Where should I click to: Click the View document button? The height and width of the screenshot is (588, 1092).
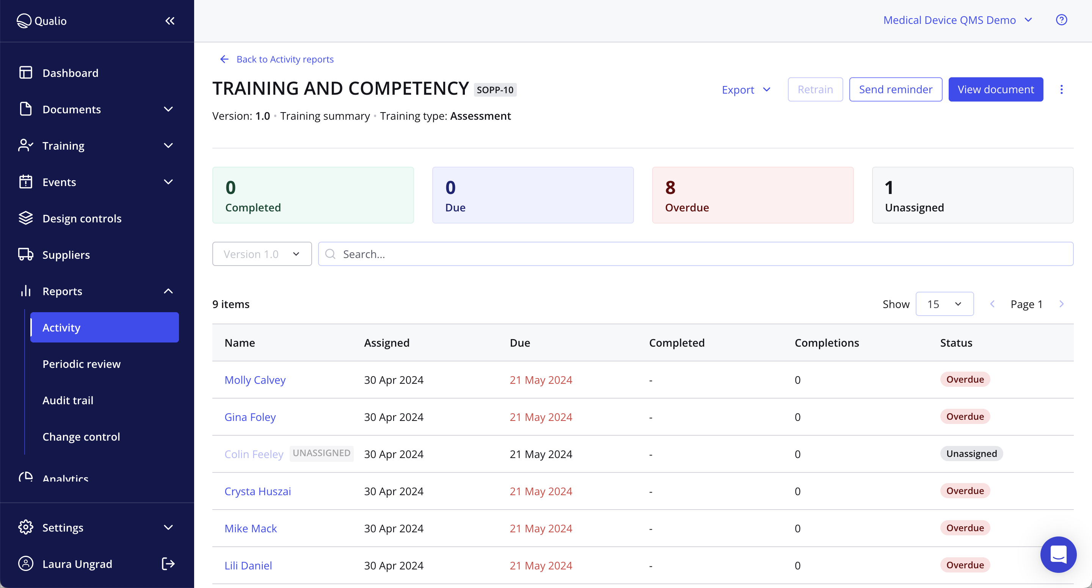pos(995,89)
